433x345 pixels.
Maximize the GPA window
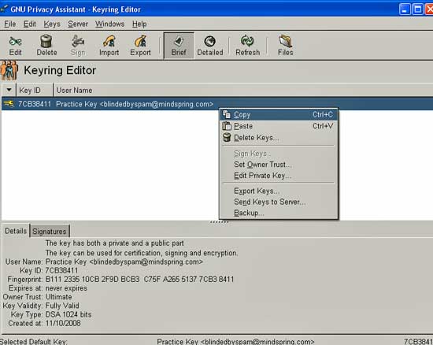click(x=417, y=9)
